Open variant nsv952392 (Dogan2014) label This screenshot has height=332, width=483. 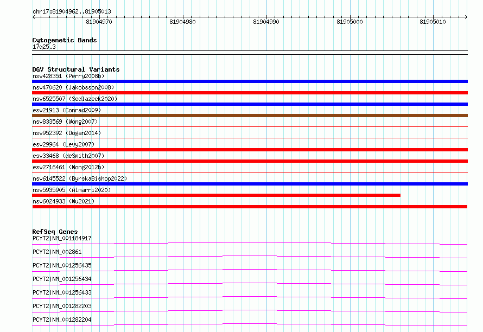click(67, 133)
